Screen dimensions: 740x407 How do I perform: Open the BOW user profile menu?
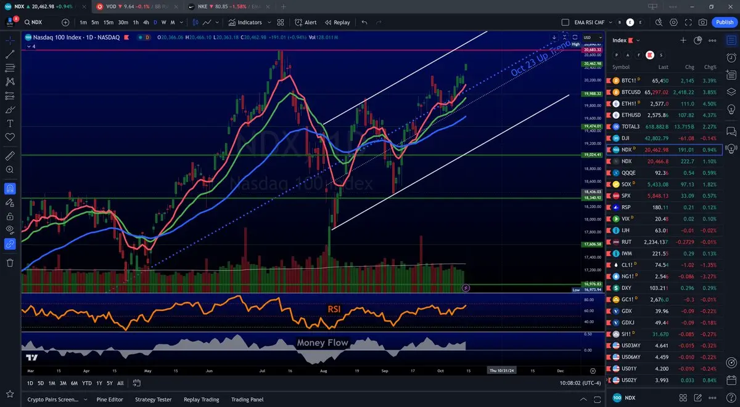coord(10,22)
